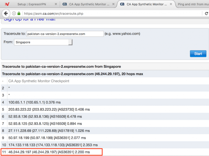
Task: Select hop 9 row 50.97.18.199
Action: [105, 138]
